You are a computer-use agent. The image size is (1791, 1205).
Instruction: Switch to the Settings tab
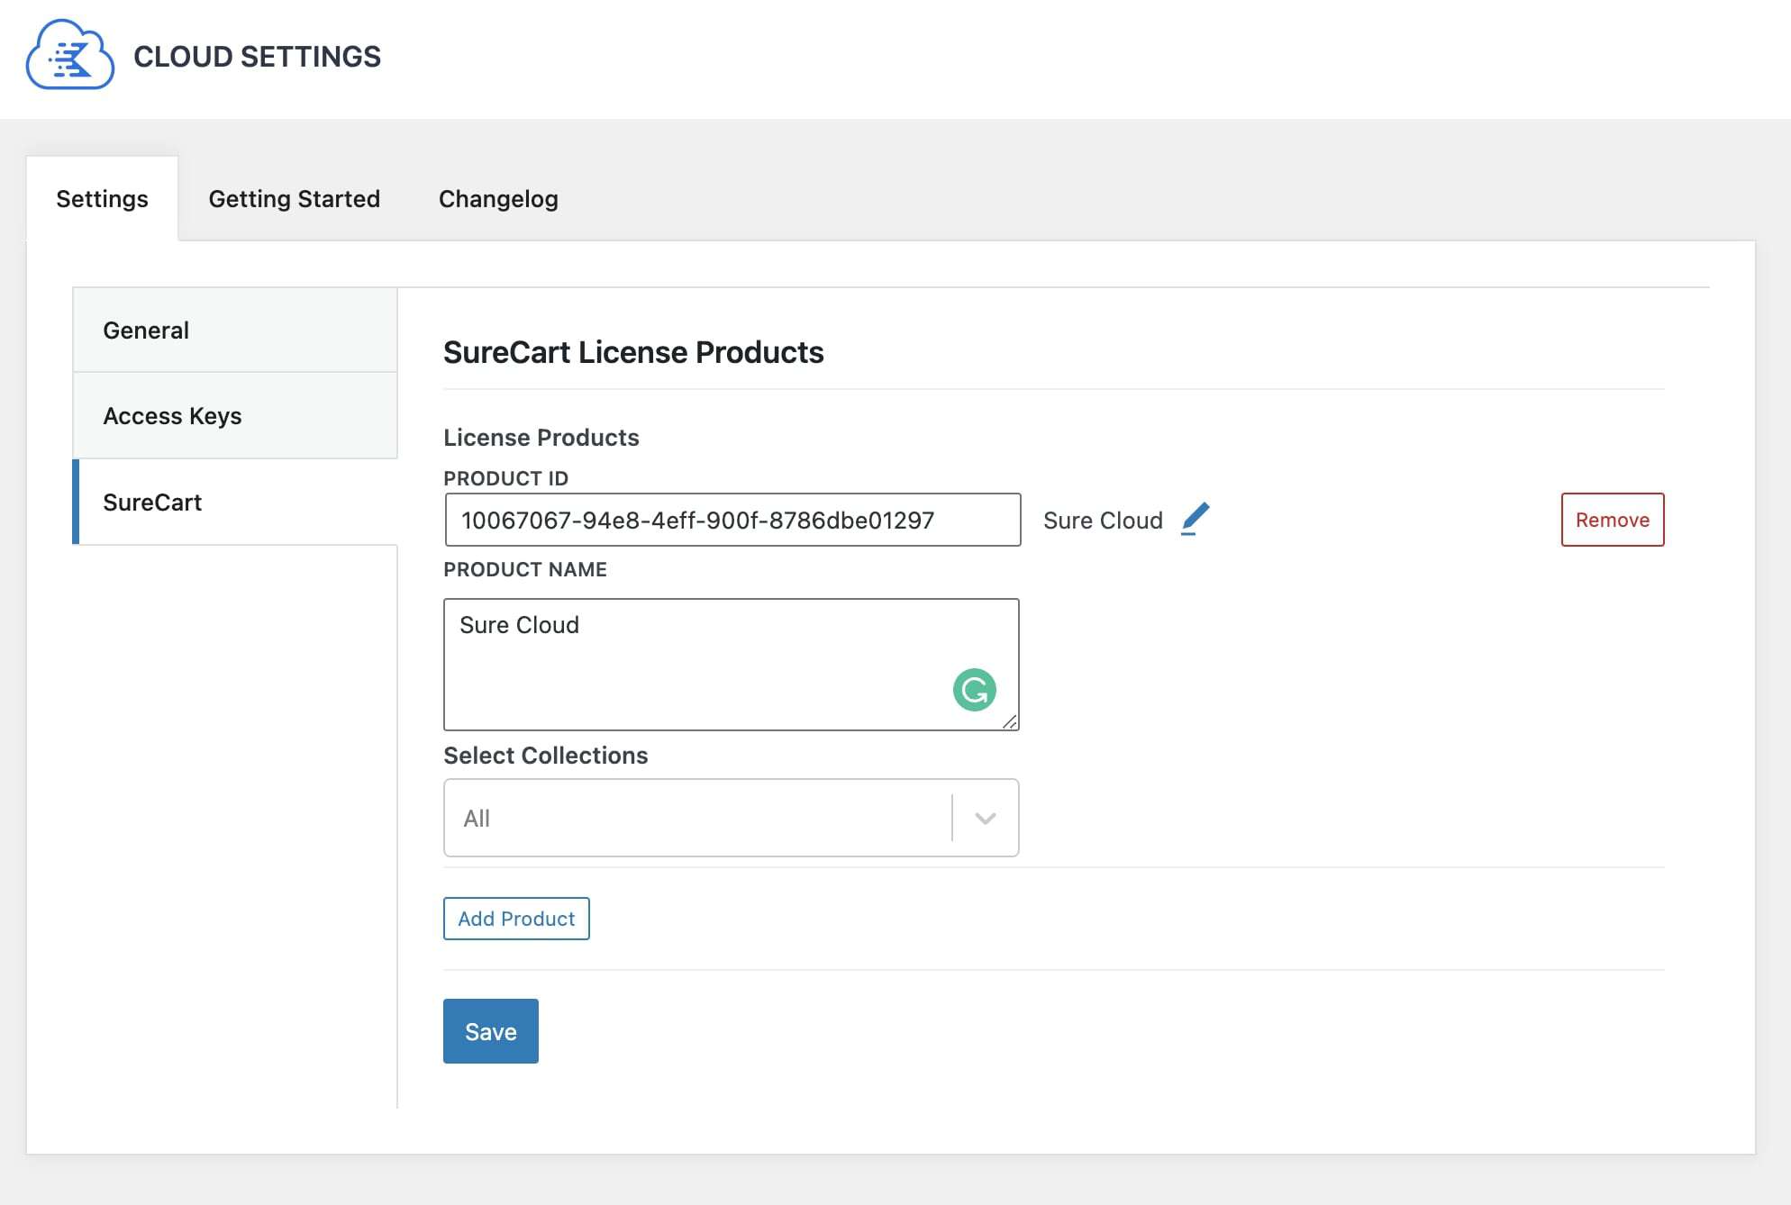click(x=102, y=199)
